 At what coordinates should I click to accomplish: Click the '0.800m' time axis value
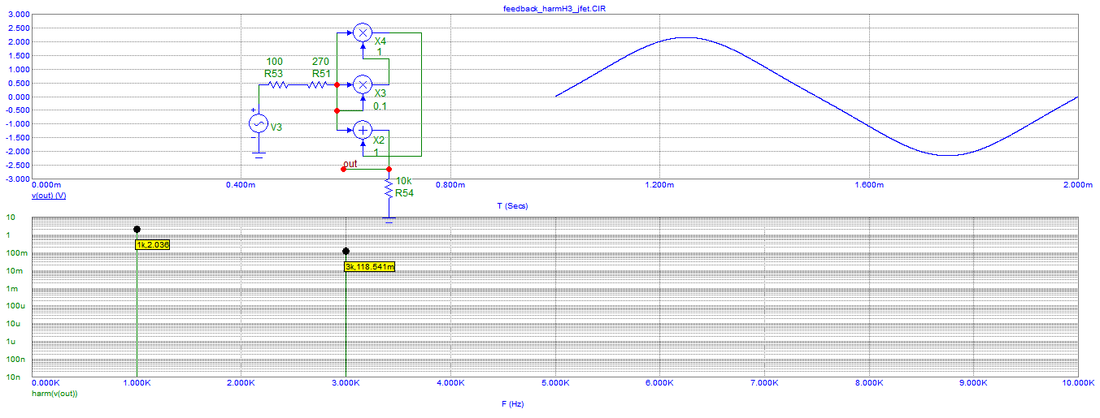(450, 186)
